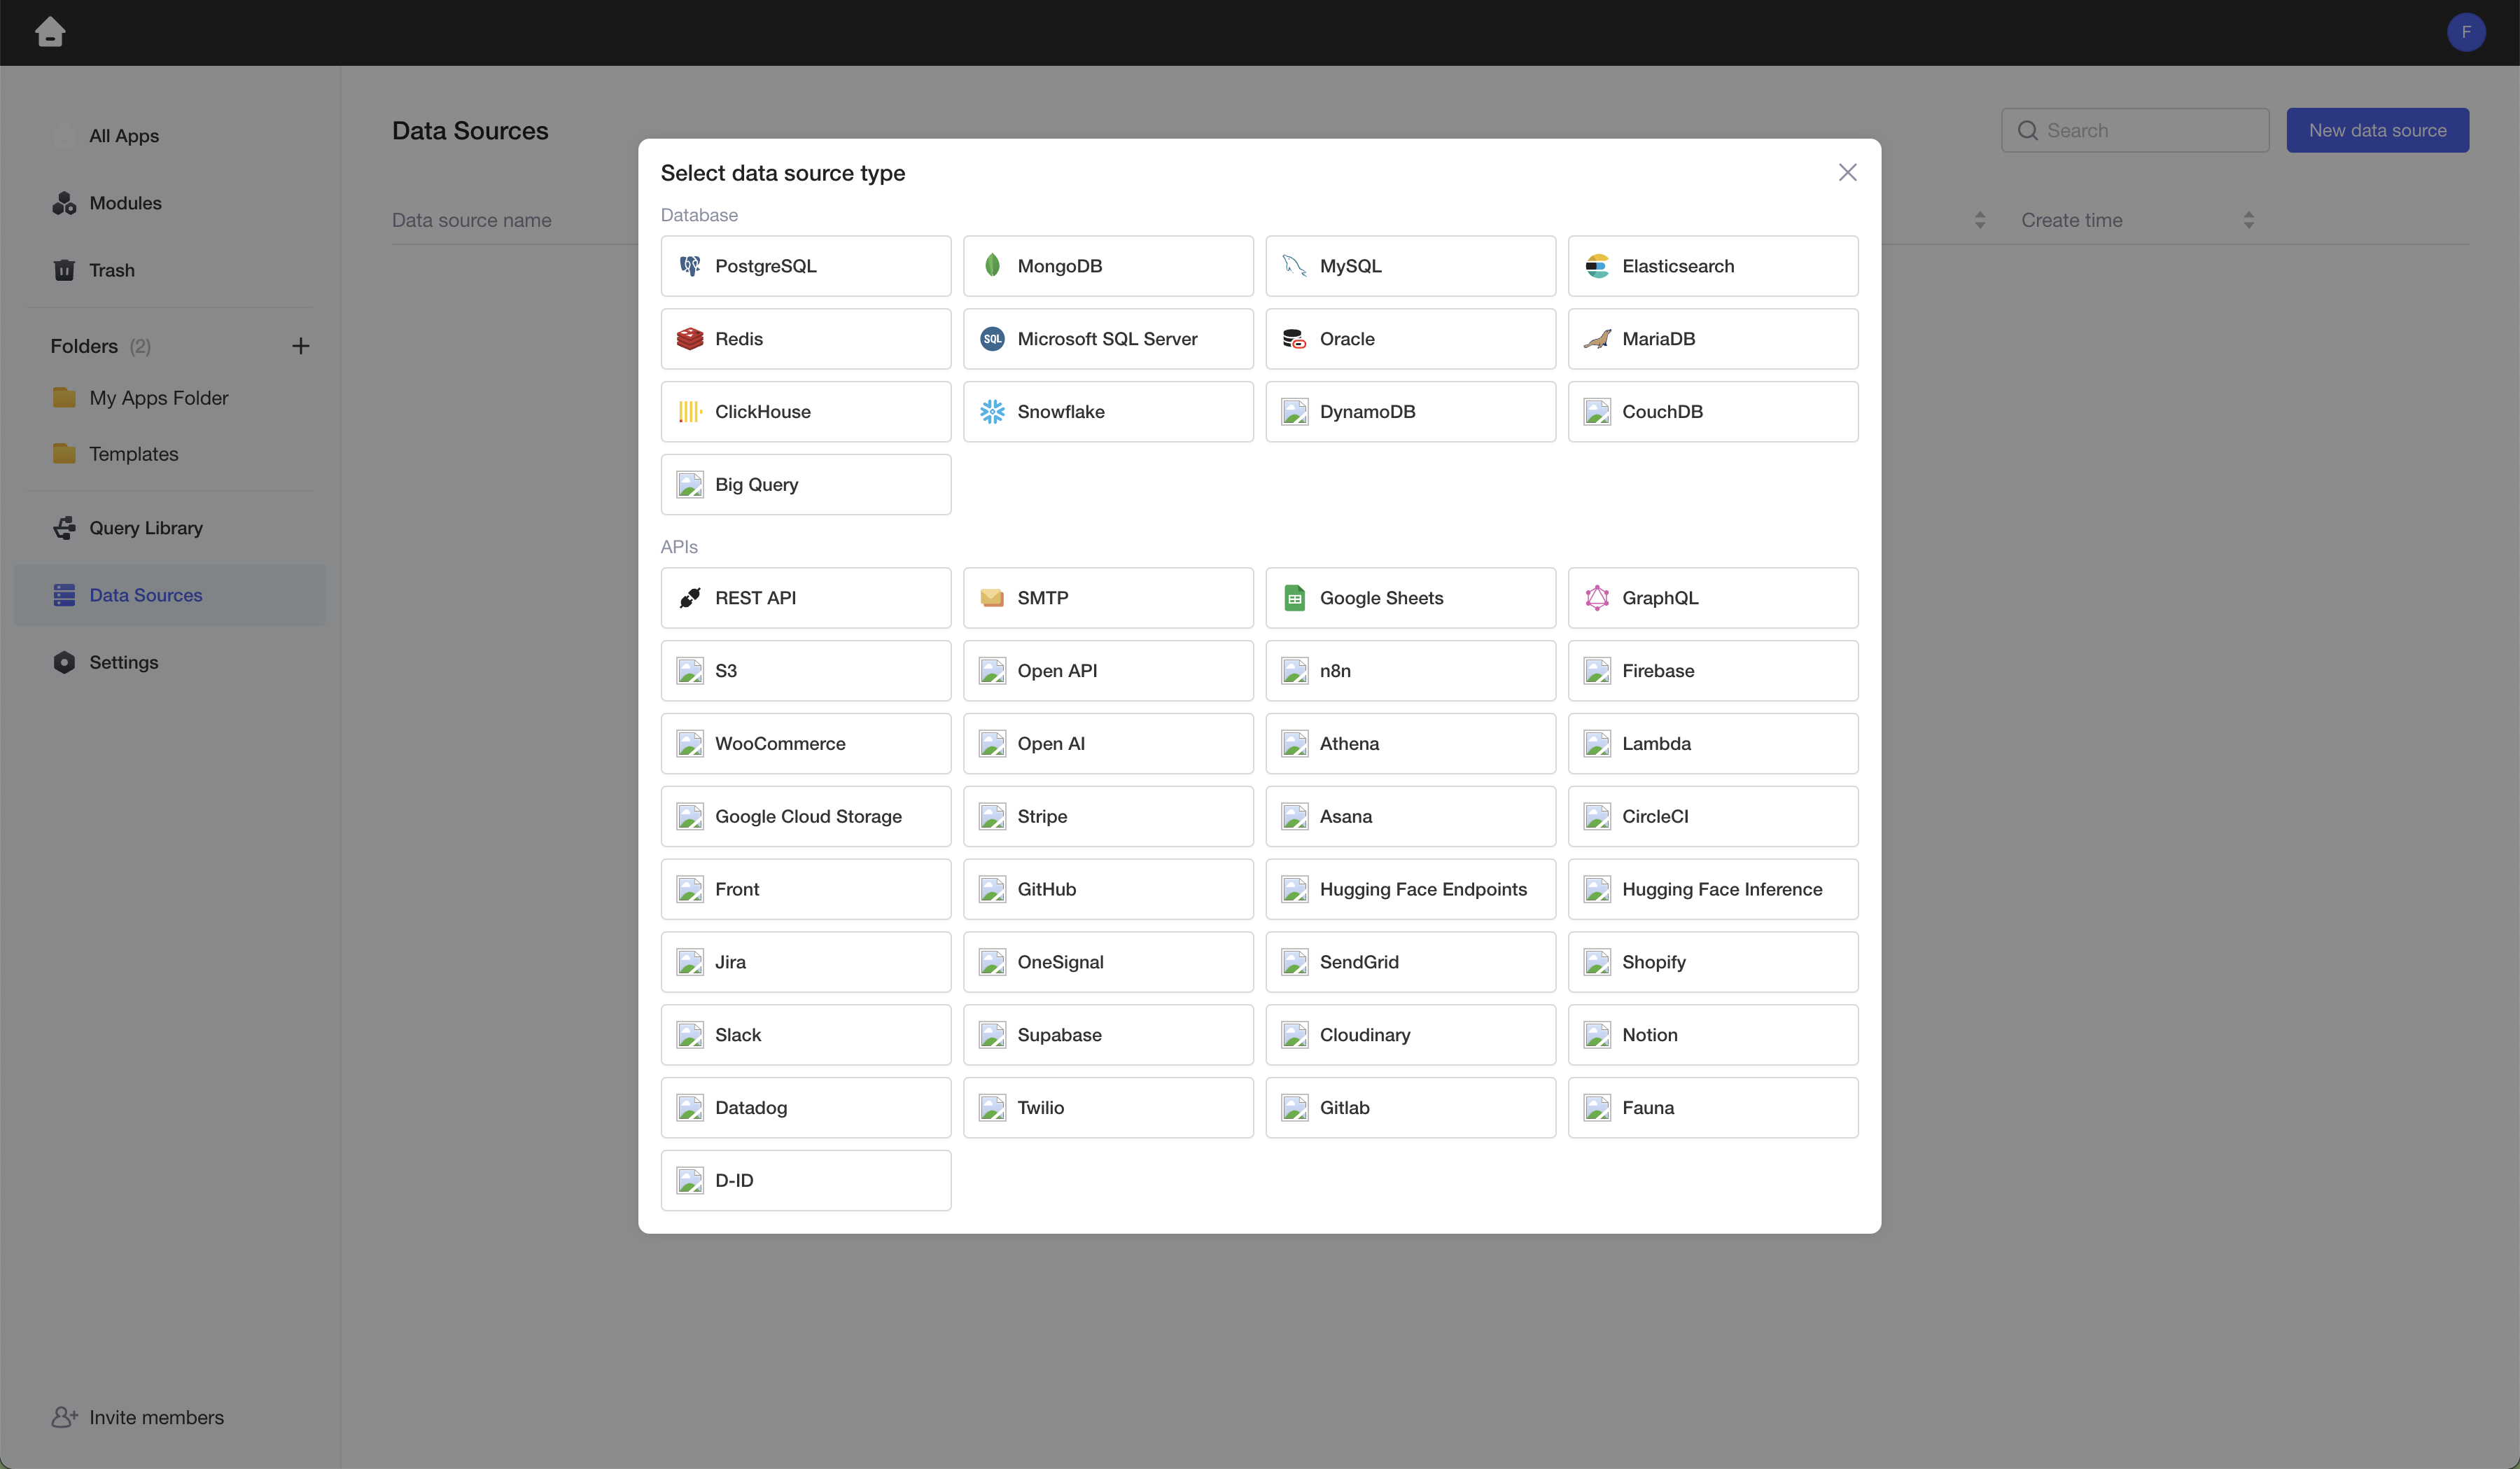
Task: Choose the MongoDB leaf icon
Action: [992, 266]
